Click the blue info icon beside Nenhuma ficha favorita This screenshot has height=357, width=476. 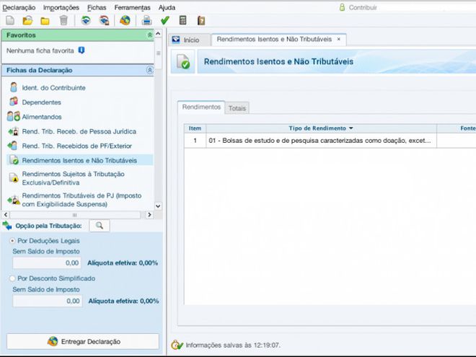coord(81,50)
